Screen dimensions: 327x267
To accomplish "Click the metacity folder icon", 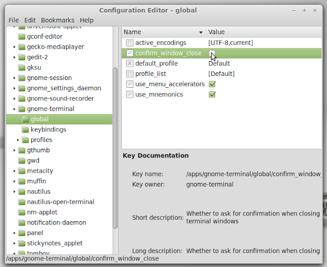I will [x=21, y=171].
